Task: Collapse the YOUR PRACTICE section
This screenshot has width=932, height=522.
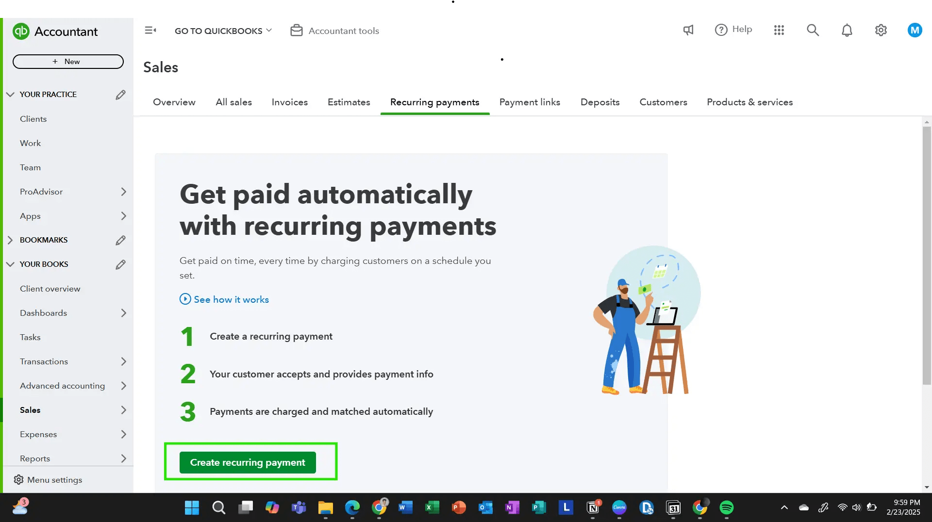Action: [10, 95]
